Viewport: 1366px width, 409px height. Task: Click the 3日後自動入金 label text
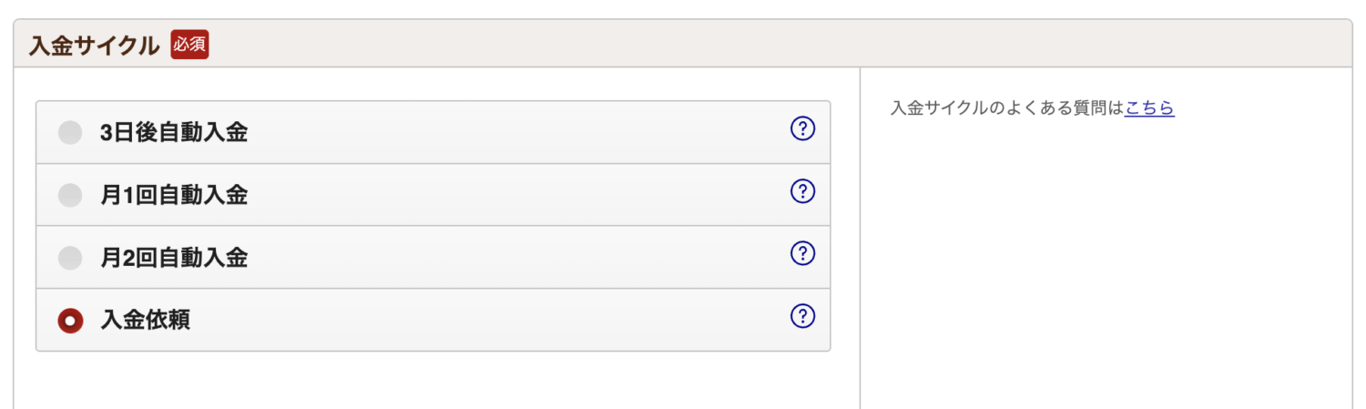[174, 133]
